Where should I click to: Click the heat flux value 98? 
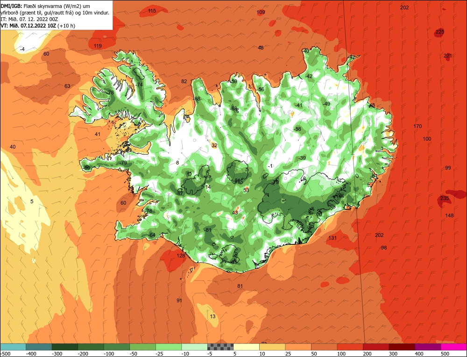[384, 248]
